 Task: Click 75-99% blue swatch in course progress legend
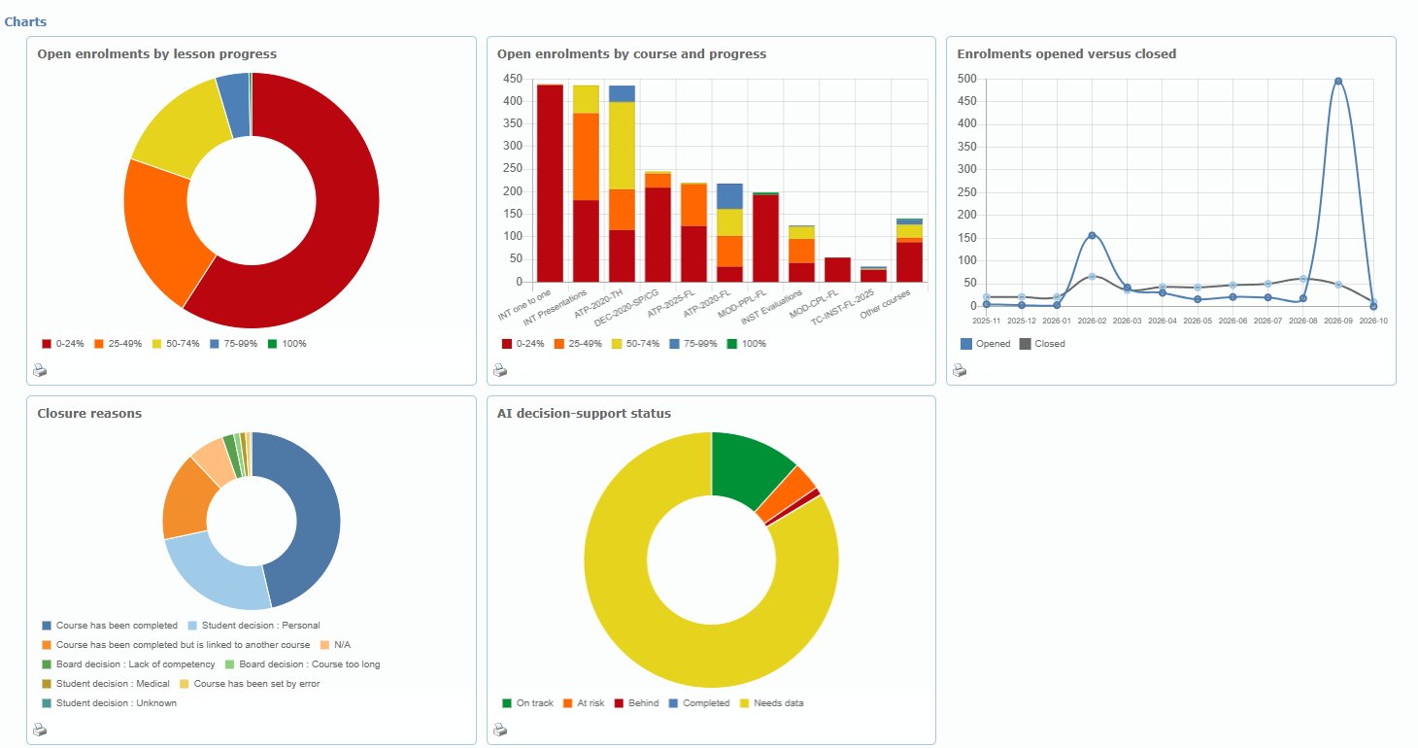click(674, 344)
